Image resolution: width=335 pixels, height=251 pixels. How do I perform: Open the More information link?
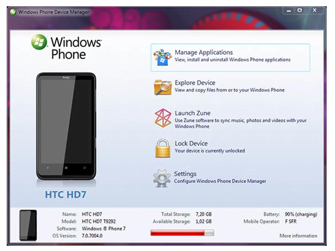pos(298,236)
